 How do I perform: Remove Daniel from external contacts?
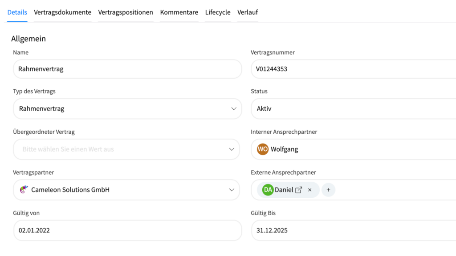point(310,190)
